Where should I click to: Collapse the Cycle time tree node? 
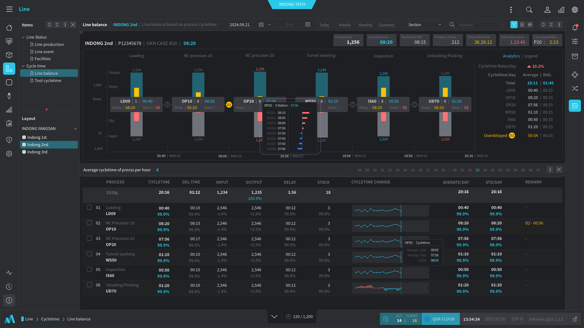(23, 66)
